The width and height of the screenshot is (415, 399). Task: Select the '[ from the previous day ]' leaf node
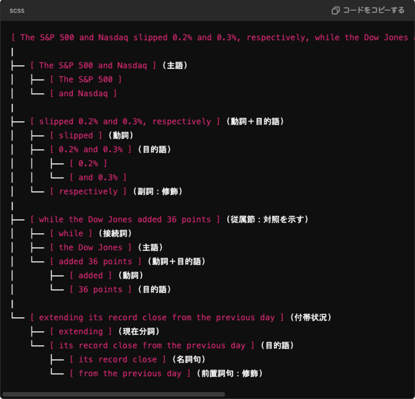[130, 373]
